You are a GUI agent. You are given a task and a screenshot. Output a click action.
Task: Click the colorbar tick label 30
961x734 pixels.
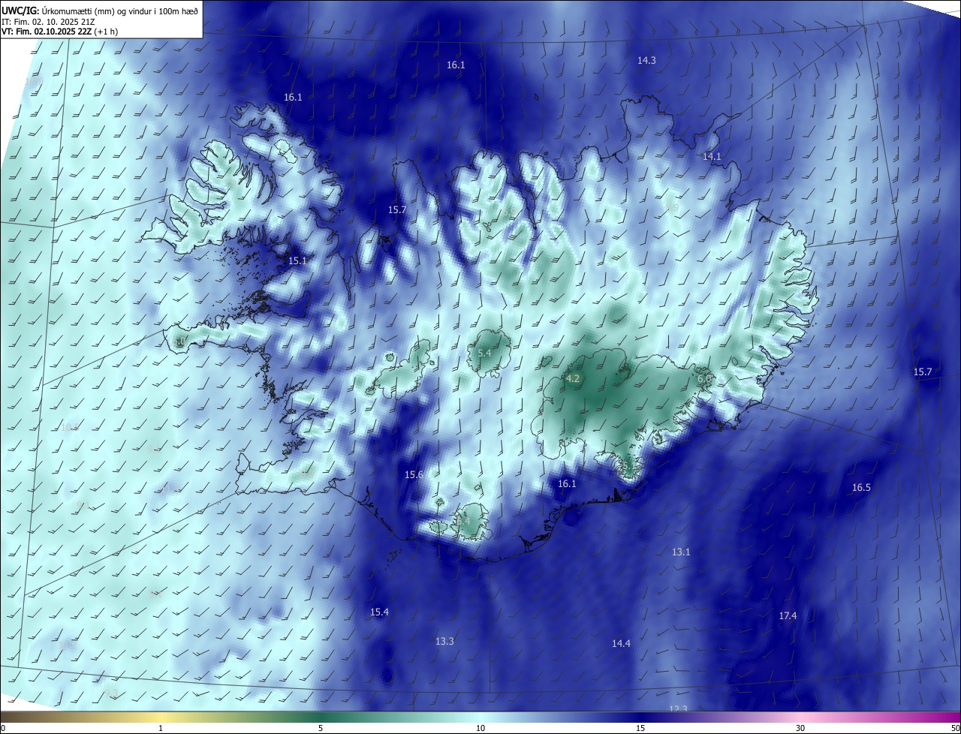coord(800,728)
